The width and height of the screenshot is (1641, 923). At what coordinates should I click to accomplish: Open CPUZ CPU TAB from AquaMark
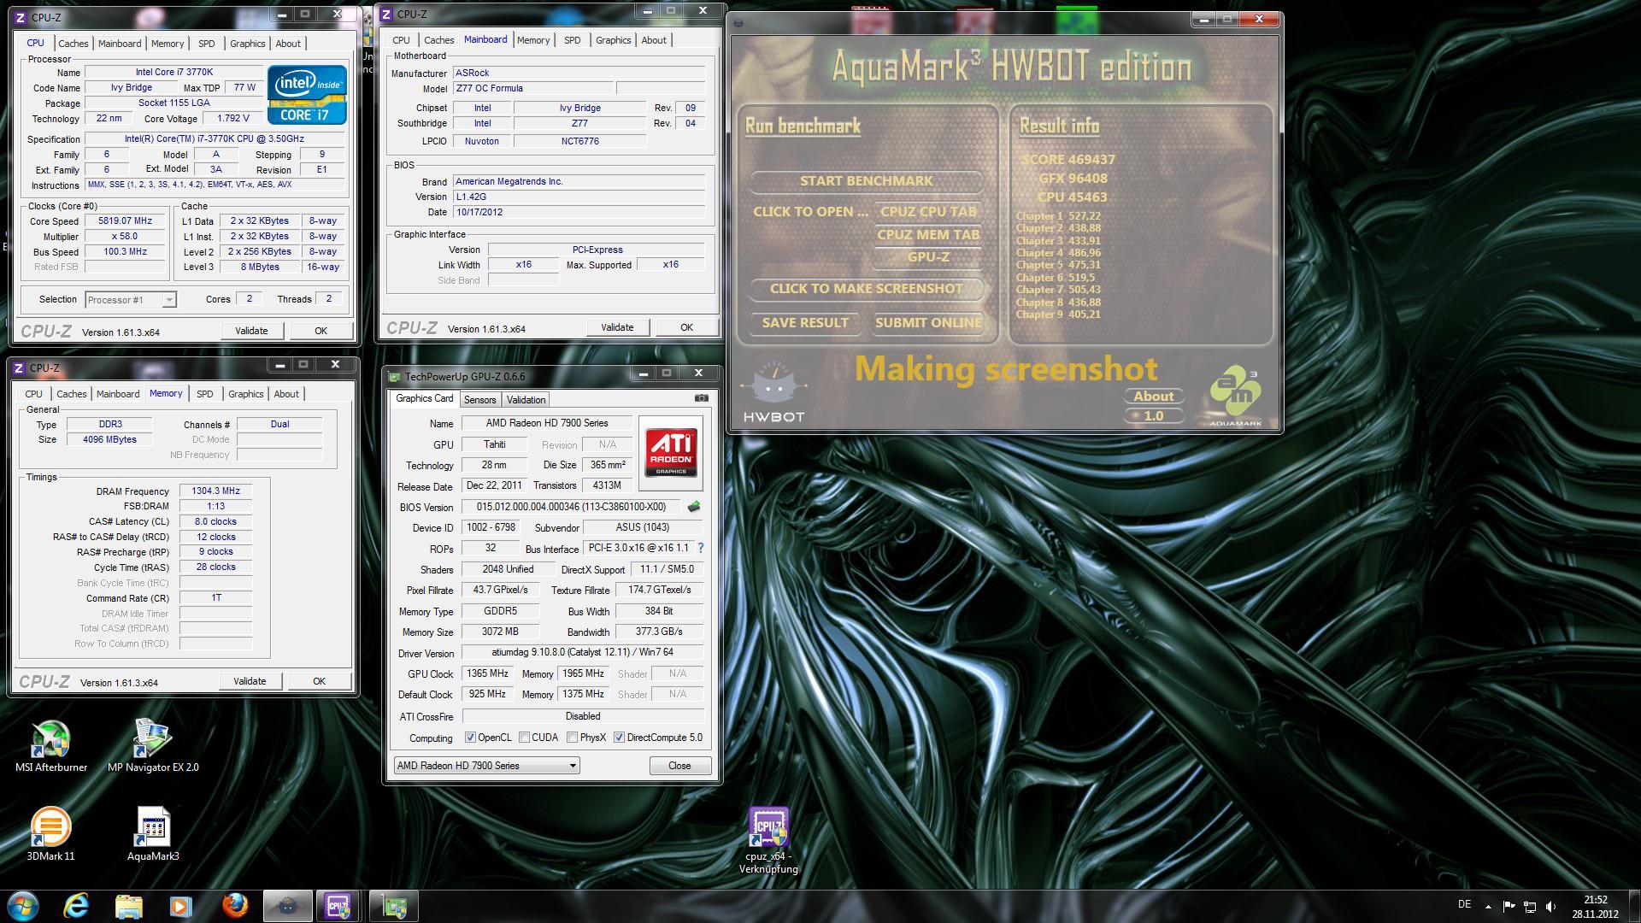[x=928, y=212]
